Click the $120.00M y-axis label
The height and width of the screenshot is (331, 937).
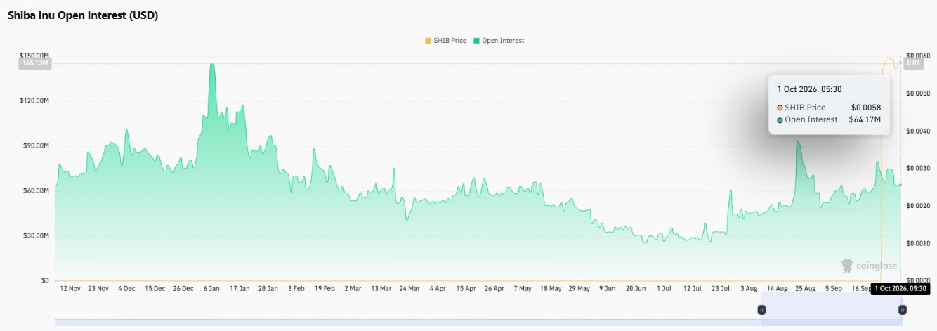tap(34, 100)
